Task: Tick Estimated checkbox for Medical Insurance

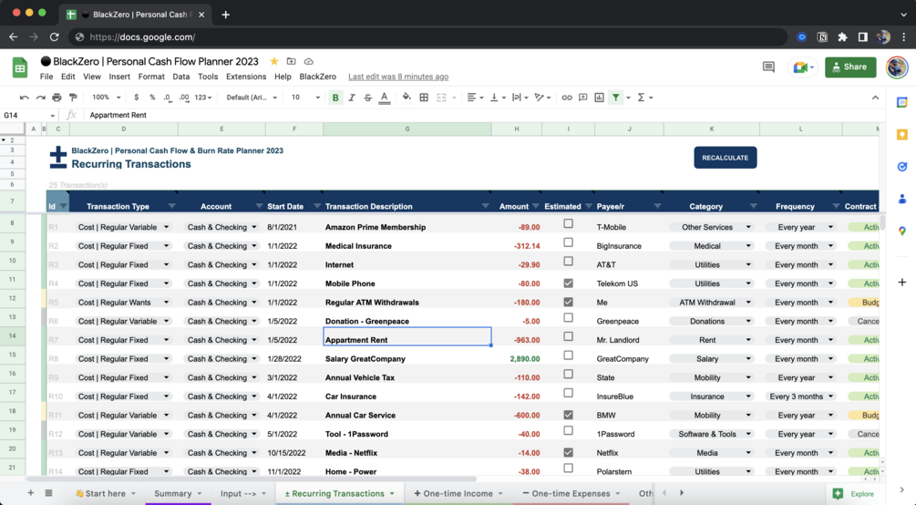Action: pos(568,242)
